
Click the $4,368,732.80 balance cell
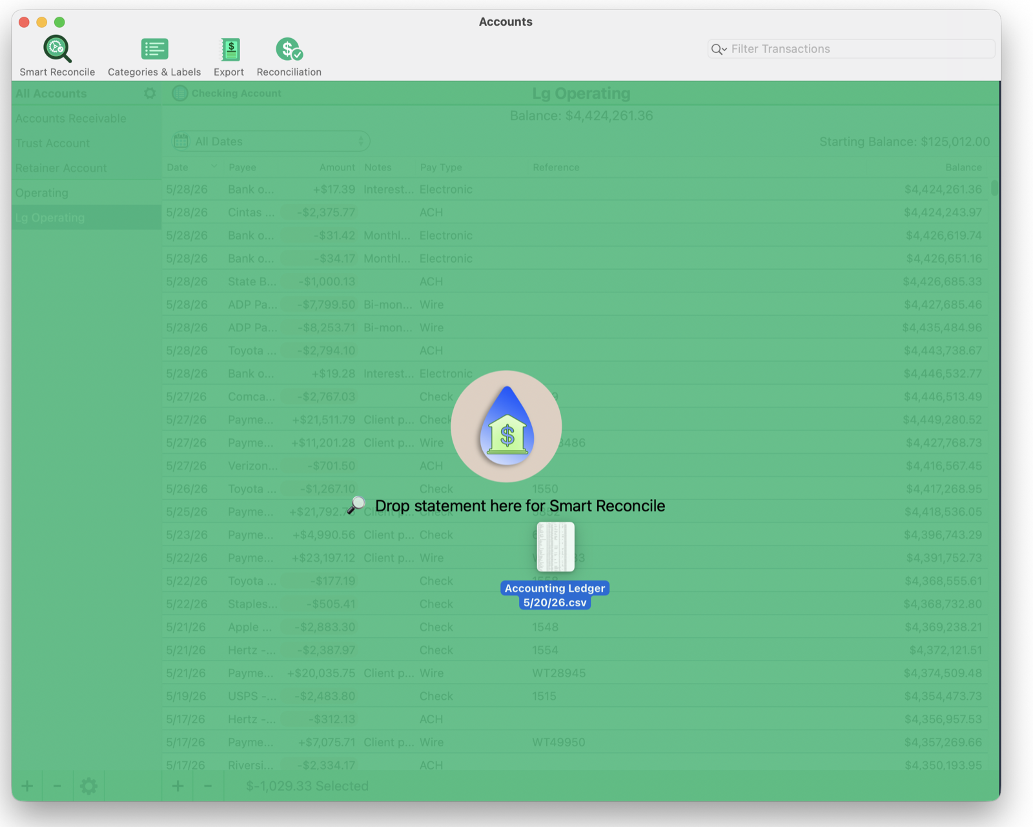click(943, 604)
